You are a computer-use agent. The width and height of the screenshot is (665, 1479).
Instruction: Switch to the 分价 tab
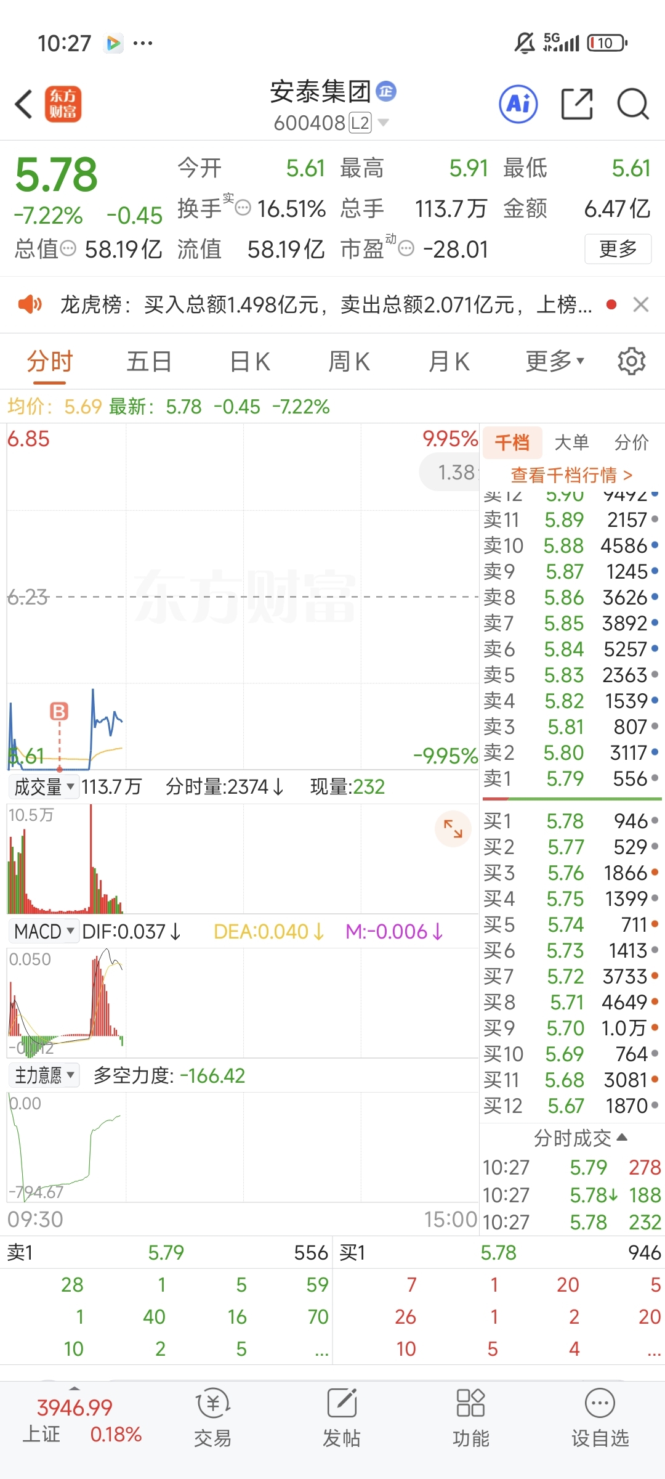[632, 442]
